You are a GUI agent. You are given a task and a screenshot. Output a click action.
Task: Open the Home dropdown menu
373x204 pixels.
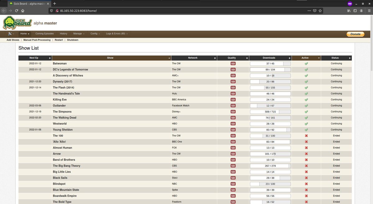pos(25,34)
